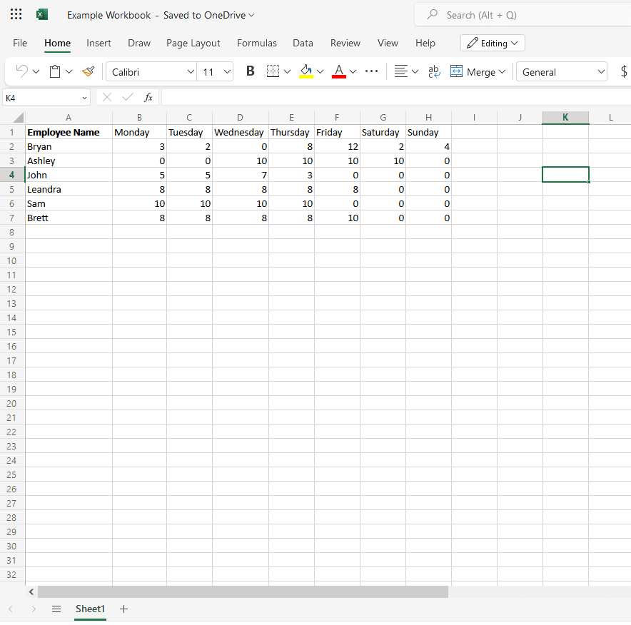Image resolution: width=631 pixels, height=625 pixels.
Task: Open the Review menu
Action: 345,43
